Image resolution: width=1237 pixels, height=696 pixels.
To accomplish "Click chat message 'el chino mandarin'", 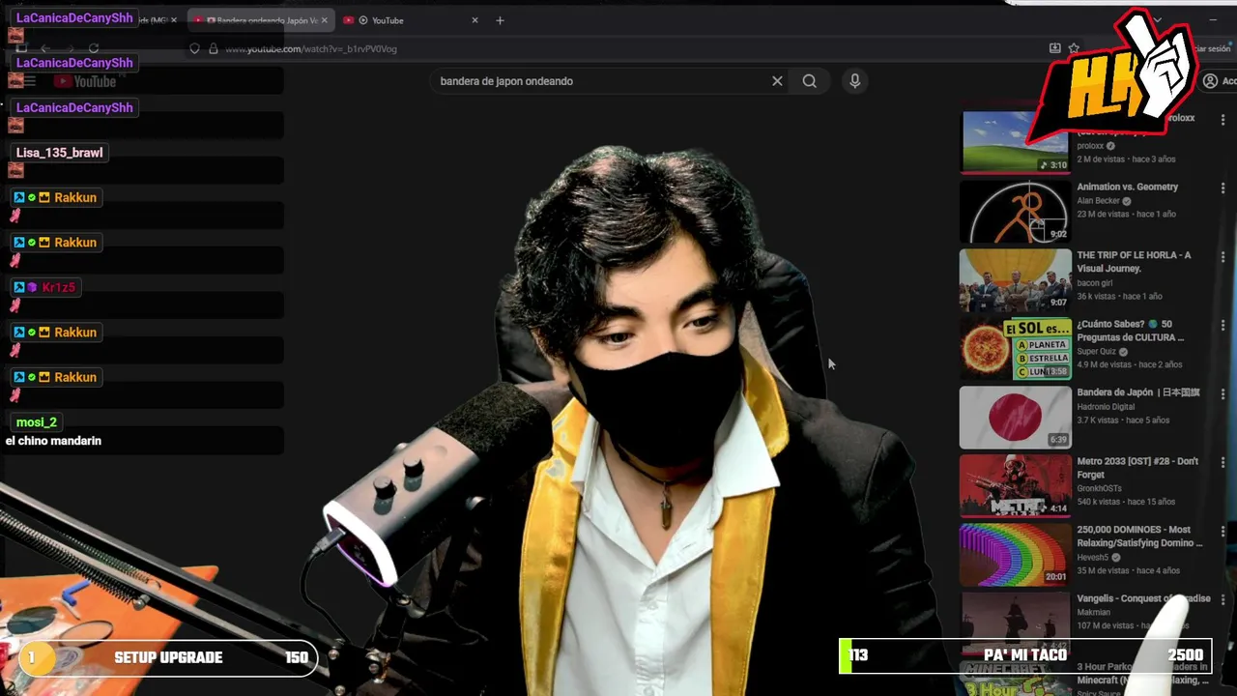I will (x=53, y=441).
